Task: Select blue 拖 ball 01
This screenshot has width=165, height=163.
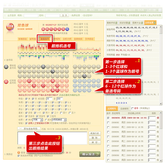Action: (75, 81)
